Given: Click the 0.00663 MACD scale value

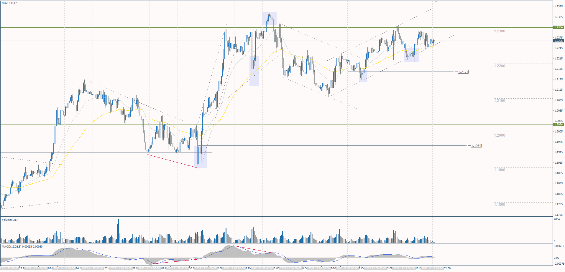Looking at the screenshot, I should coord(559,246).
